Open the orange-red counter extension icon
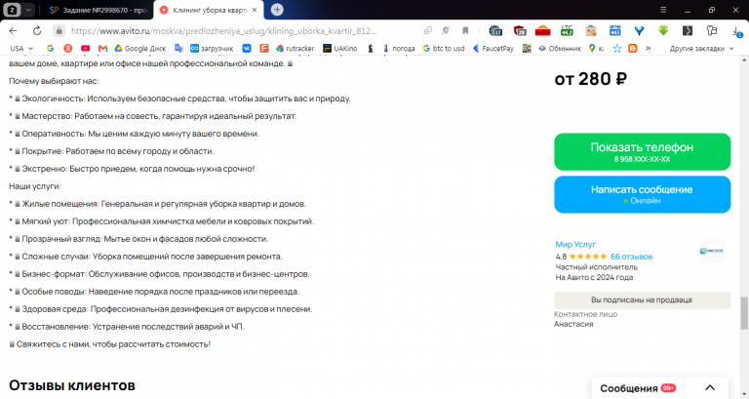The width and height of the screenshot is (749, 399). point(542,30)
